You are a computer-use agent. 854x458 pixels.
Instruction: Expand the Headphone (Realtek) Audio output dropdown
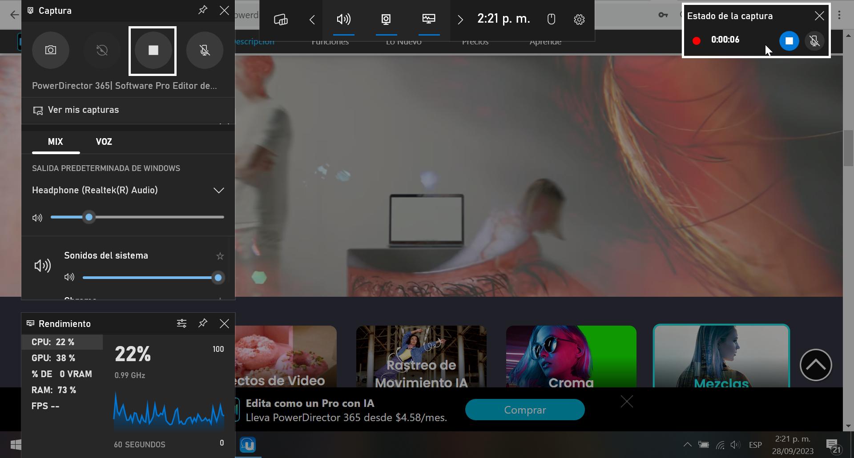tap(218, 190)
